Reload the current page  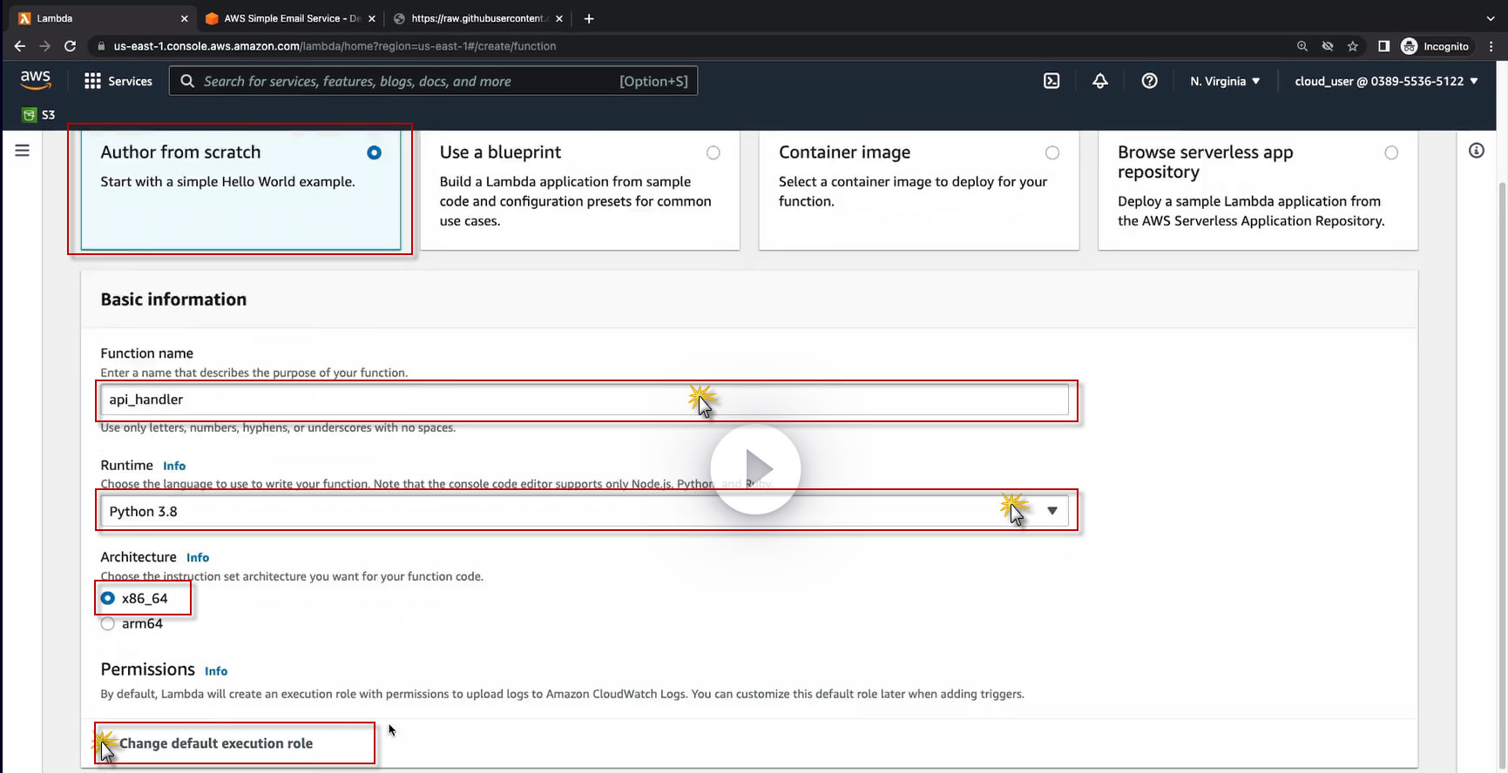71,46
